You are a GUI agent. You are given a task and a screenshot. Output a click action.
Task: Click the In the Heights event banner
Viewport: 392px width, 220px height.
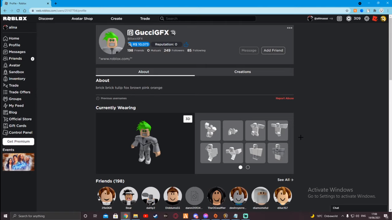[18, 162]
